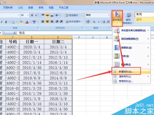Click the red font color icon
Viewport: 154px width, 115px height.
coord(27,22)
